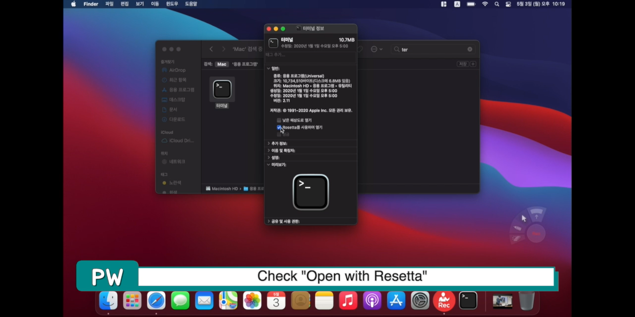635x317 pixels.
Task: Open Calendar app in the Dock
Action: tap(276, 300)
